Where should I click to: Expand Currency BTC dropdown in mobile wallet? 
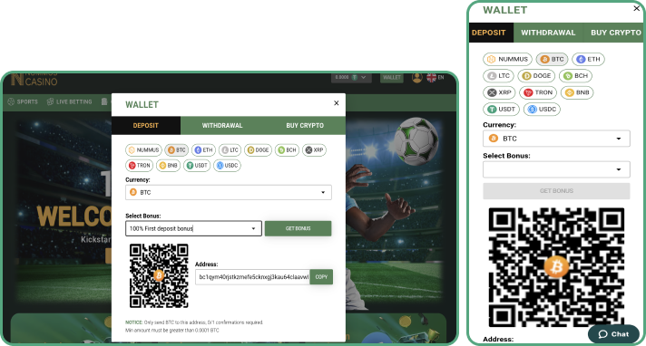[x=556, y=139]
